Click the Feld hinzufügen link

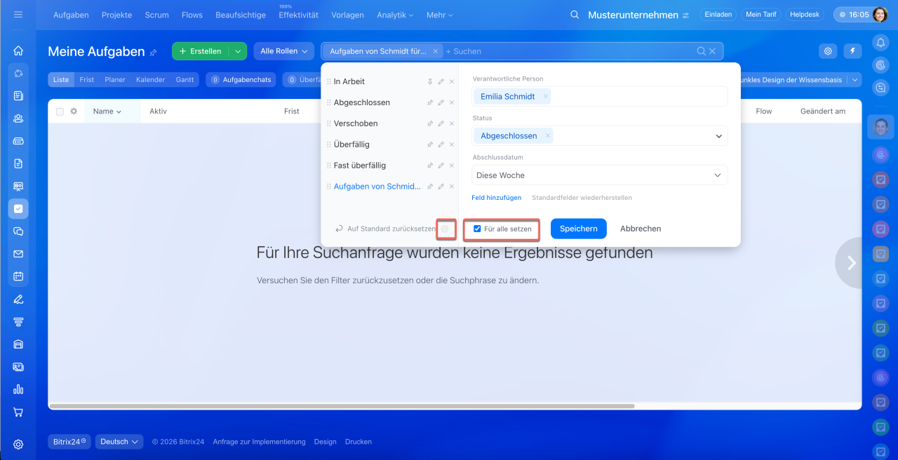[496, 198]
